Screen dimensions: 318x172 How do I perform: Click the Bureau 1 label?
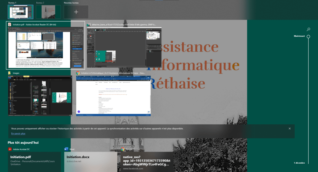pyautogui.click(x=12, y=3)
